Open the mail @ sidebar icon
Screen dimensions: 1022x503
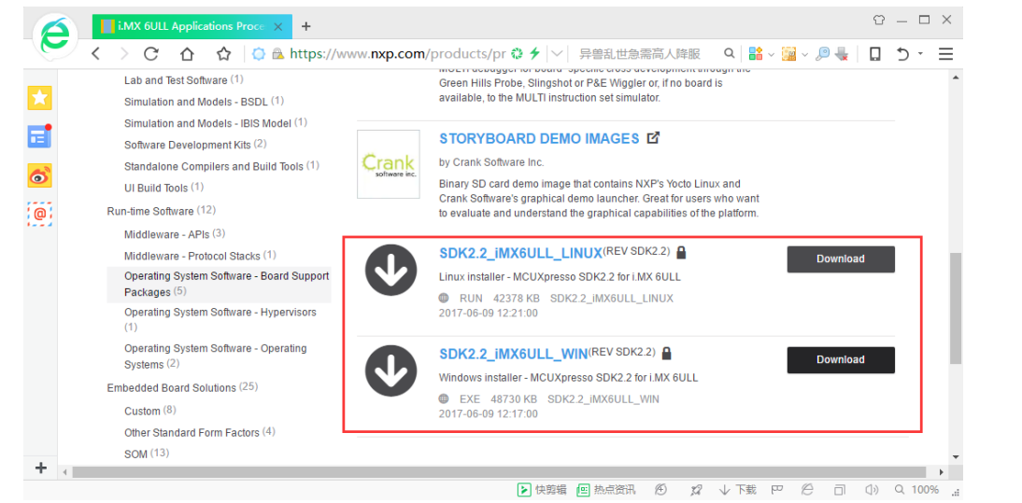(x=40, y=214)
